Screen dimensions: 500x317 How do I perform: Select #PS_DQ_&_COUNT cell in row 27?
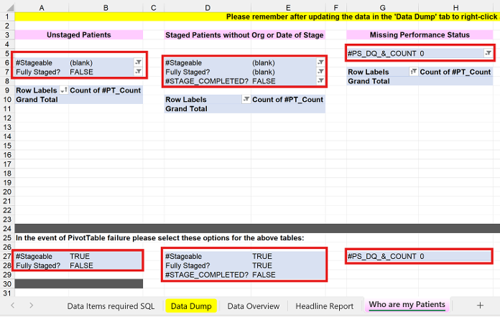(382, 256)
